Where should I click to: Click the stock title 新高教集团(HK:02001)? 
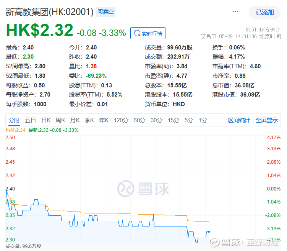tap(49, 12)
